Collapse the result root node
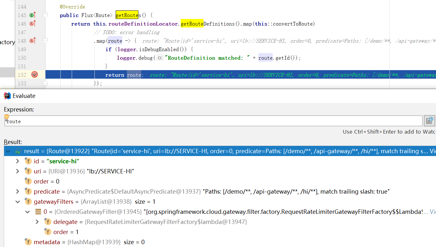 click(x=8, y=151)
